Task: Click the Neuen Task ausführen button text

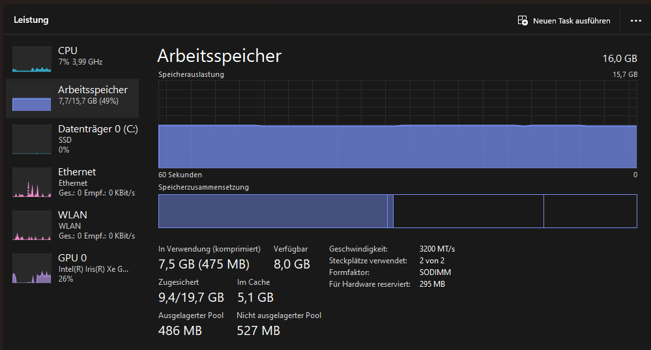Action: tap(571, 21)
